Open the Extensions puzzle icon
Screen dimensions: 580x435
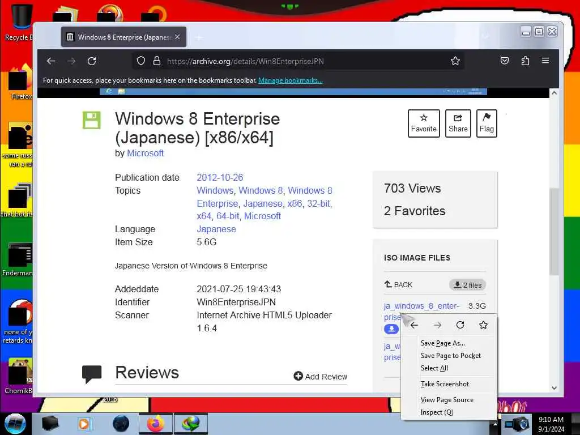click(x=525, y=61)
